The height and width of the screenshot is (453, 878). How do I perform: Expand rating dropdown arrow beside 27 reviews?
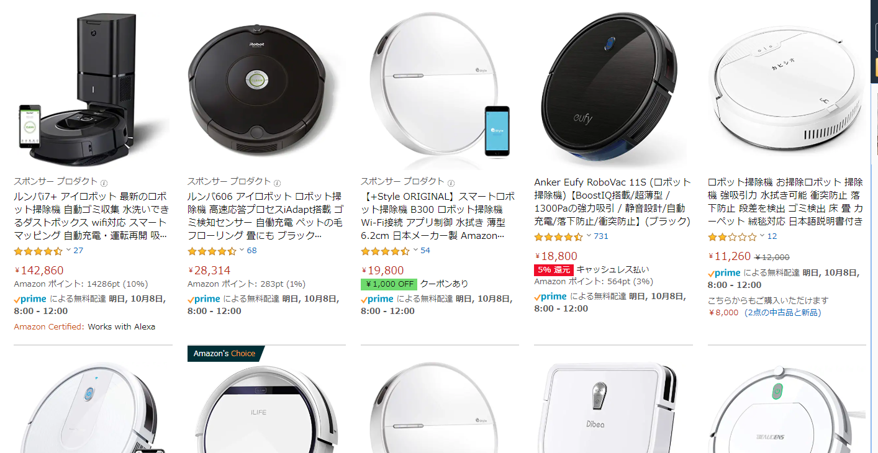coord(68,250)
